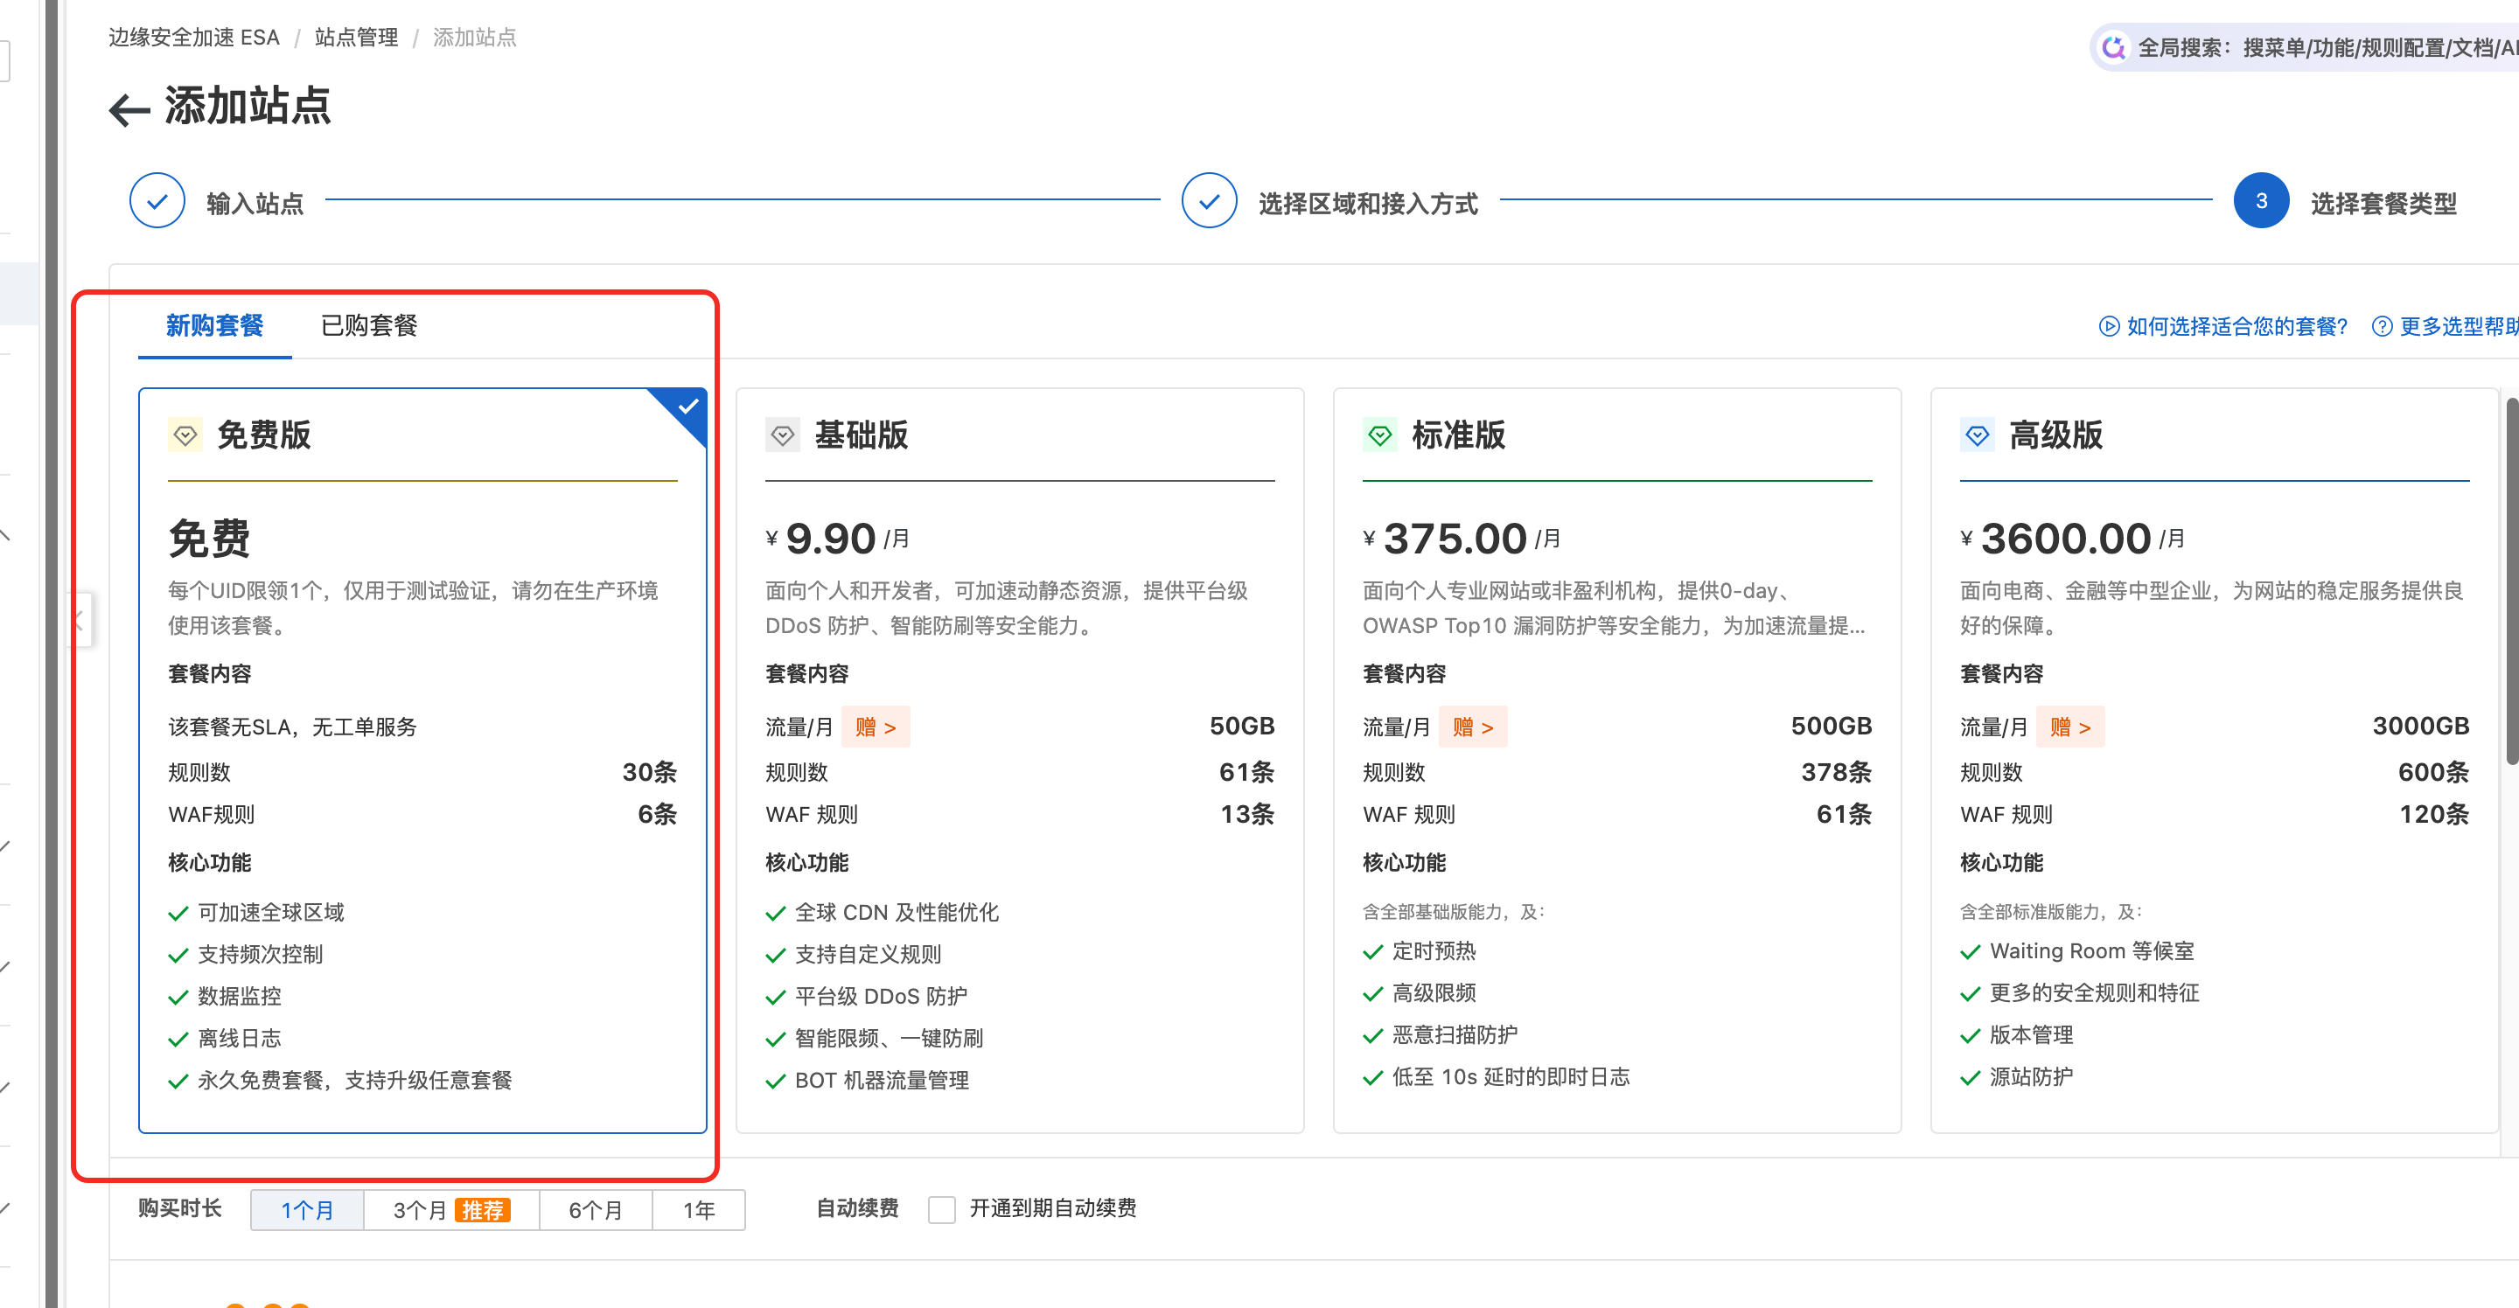Click the 输入站点 completed step checkmark
Viewport: 2519px width, 1308px height.
pos(157,201)
